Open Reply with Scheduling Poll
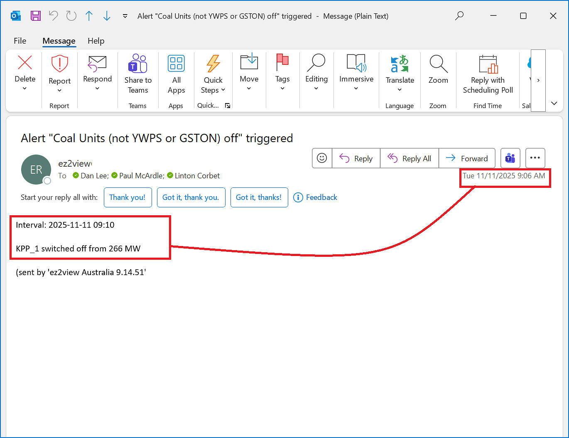 click(x=488, y=75)
